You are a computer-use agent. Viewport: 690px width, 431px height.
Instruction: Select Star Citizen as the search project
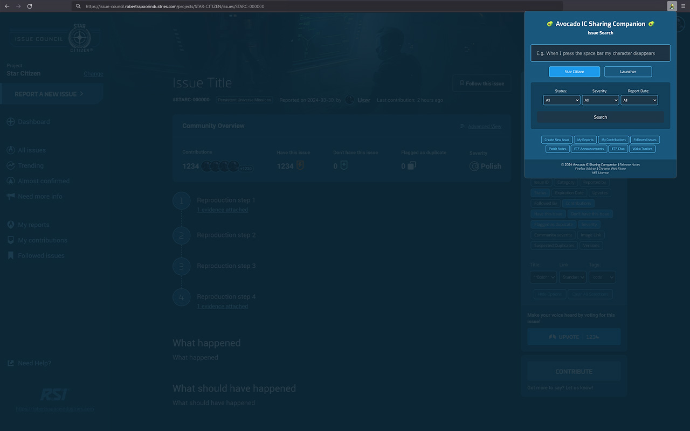pos(574,72)
